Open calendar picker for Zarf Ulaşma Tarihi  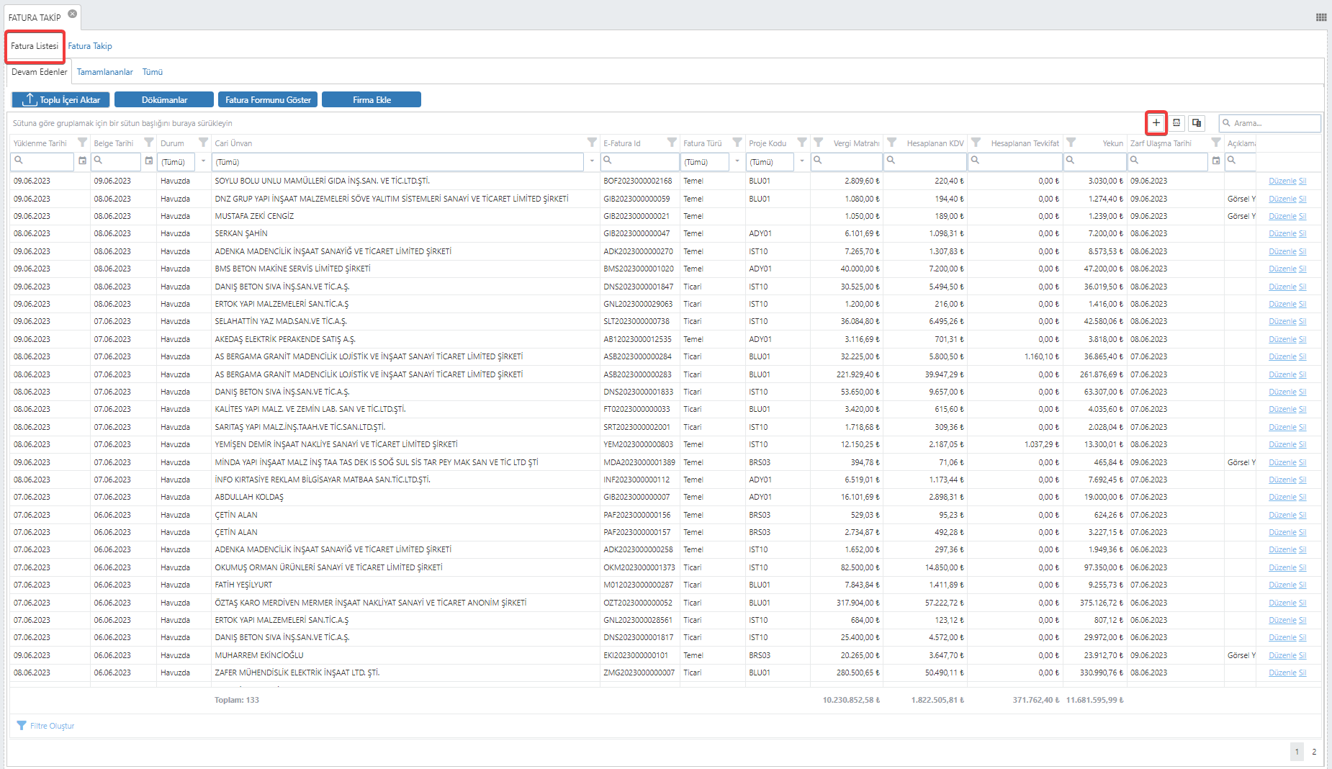[1216, 161]
